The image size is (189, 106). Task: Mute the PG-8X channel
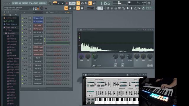coord(22,58)
